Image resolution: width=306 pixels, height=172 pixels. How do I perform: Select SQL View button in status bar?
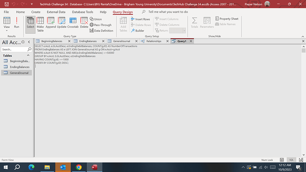pyautogui.click(x=291, y=160)
